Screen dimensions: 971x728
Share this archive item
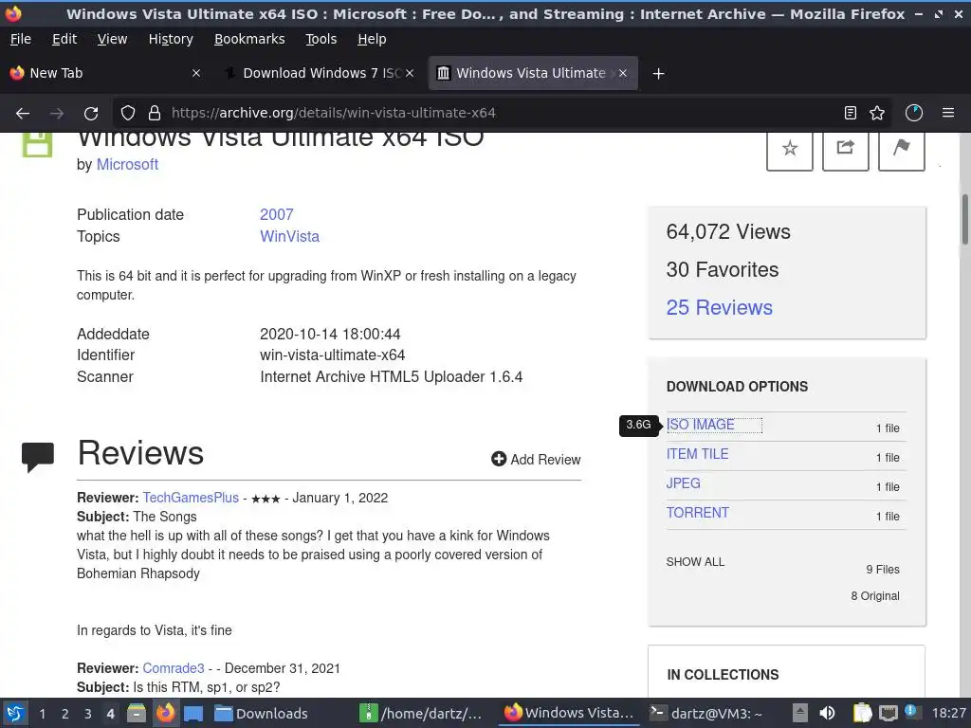tap(845, 149)
